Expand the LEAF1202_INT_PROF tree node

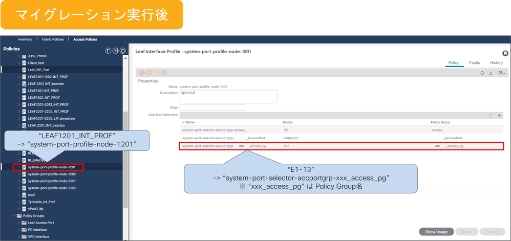(x=19, y=98)
